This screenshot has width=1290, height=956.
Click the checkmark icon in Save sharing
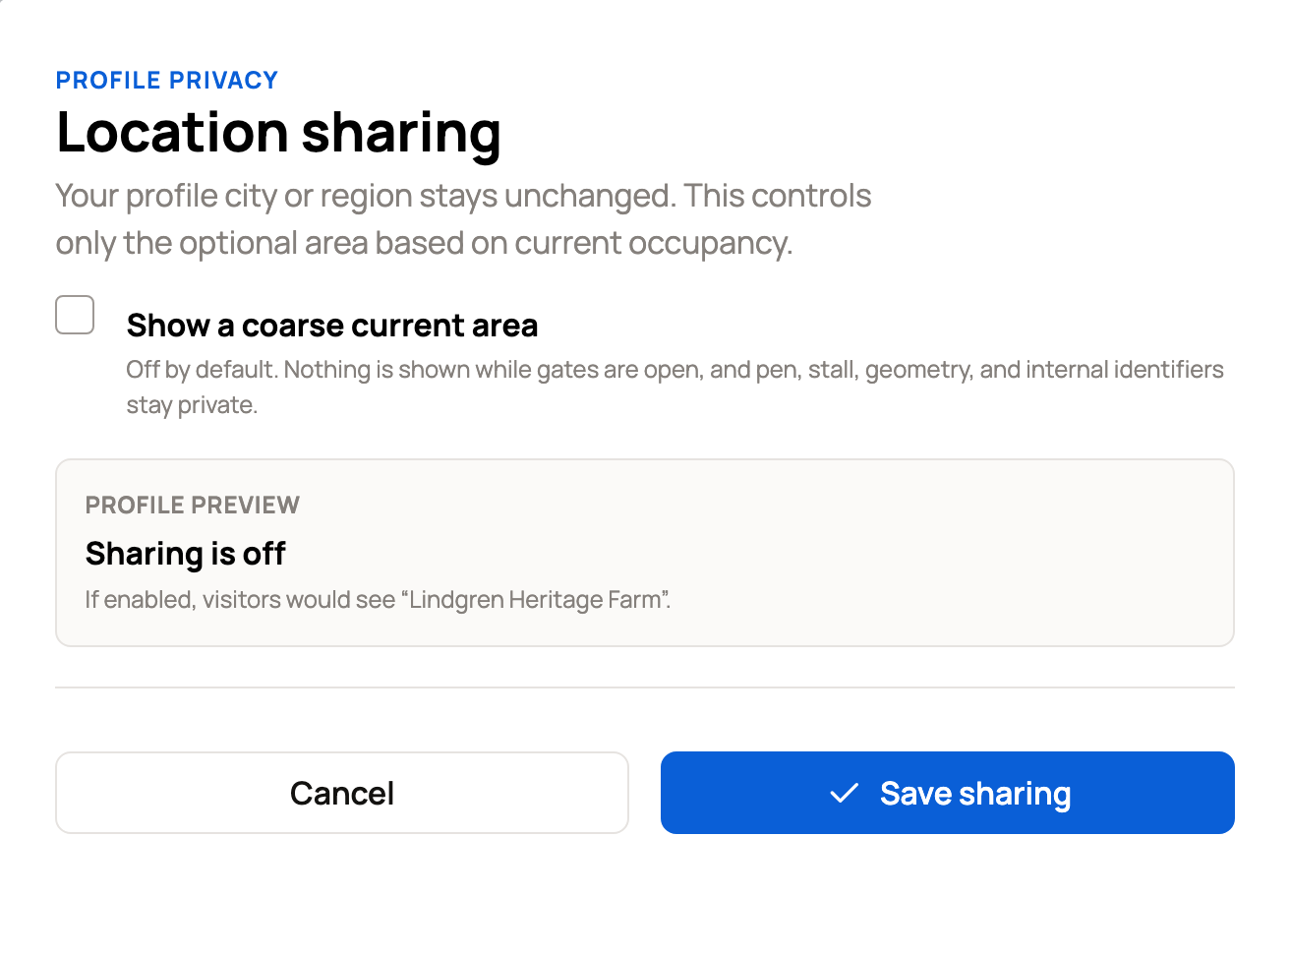tap(845, 793)
